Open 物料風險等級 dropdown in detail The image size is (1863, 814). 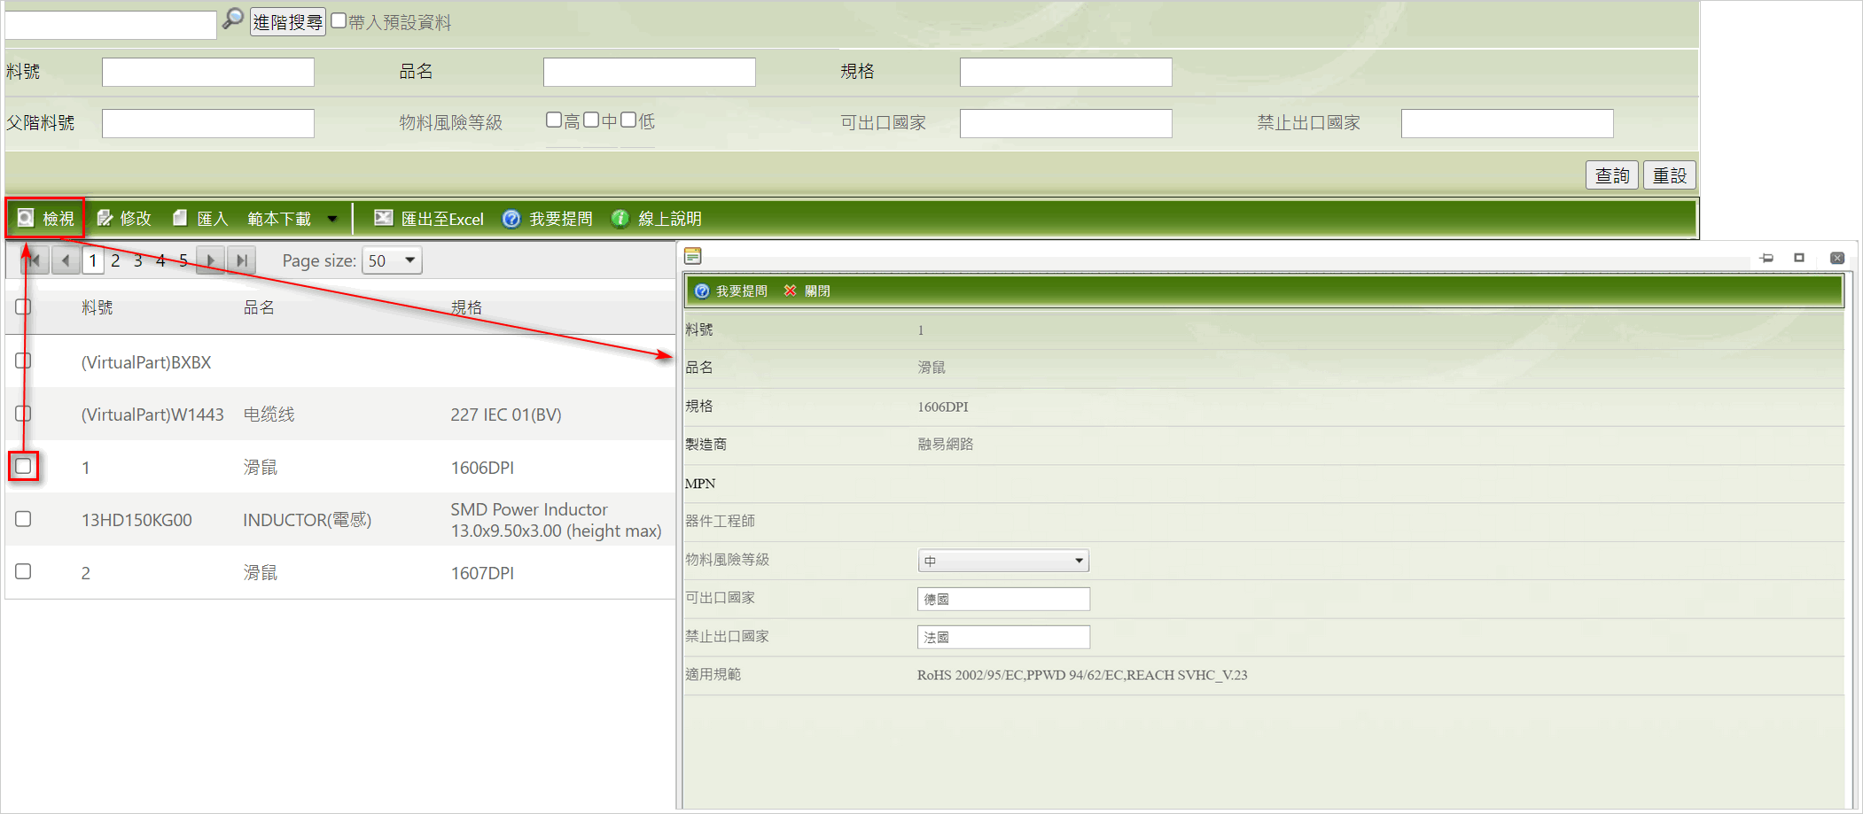[x=1003, y=561]
